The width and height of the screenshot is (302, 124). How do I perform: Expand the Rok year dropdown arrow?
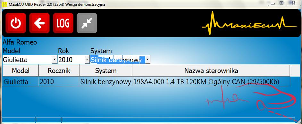(87, 60)
